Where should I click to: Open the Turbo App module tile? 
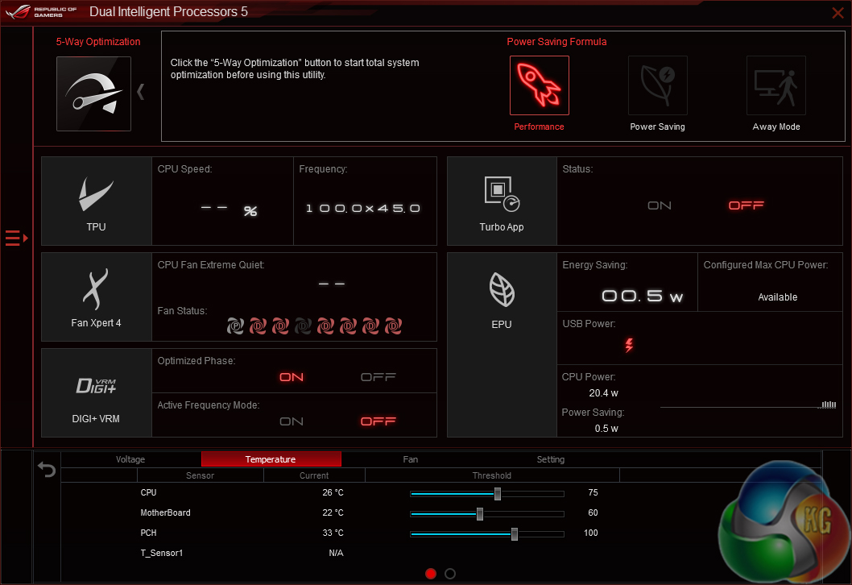[x=502, y=201]
